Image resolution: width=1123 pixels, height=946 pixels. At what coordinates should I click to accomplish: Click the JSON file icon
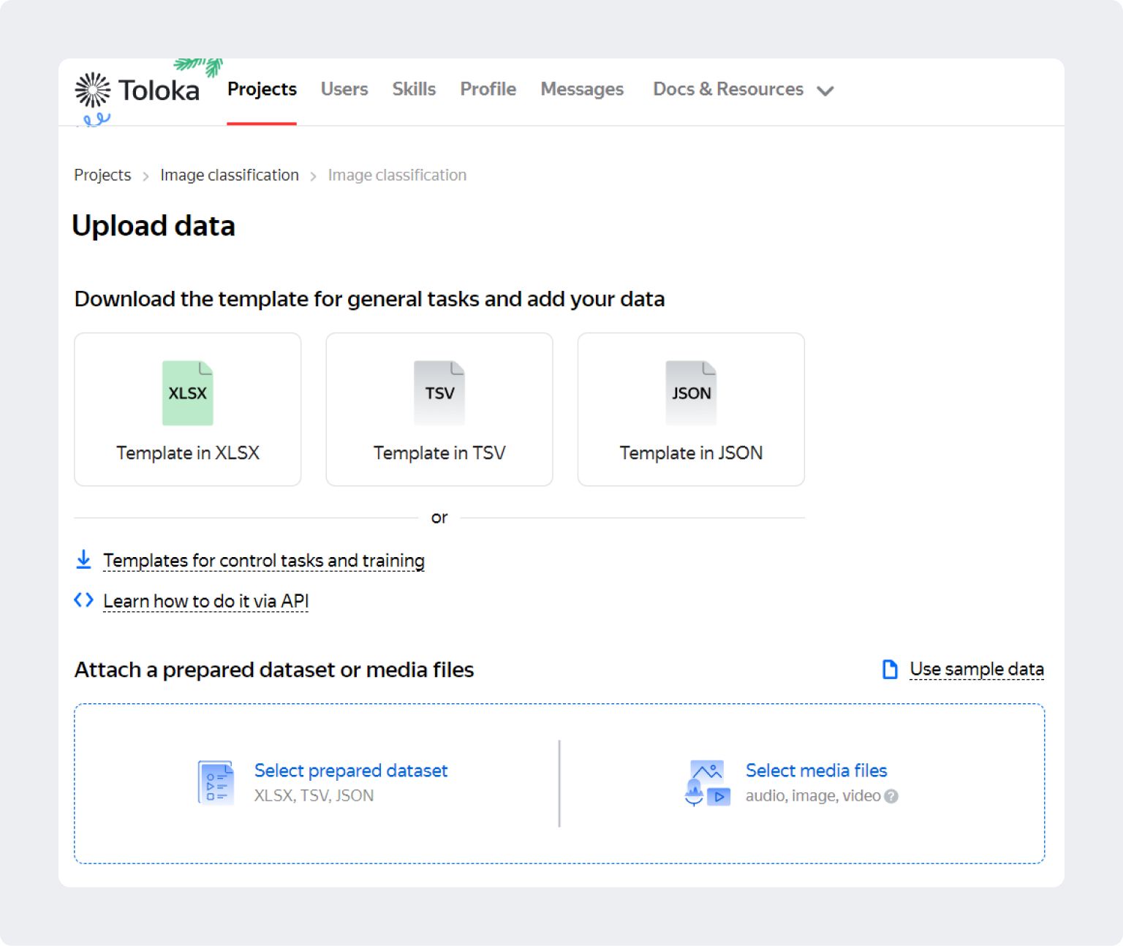point(691,393)
